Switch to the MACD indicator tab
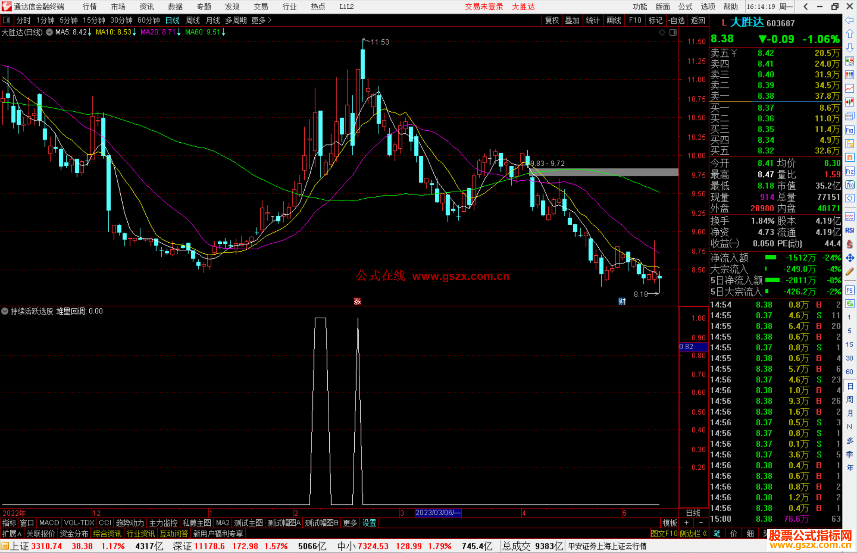The height and width of the screenshot is (553, 857). (x=49, y=523)
